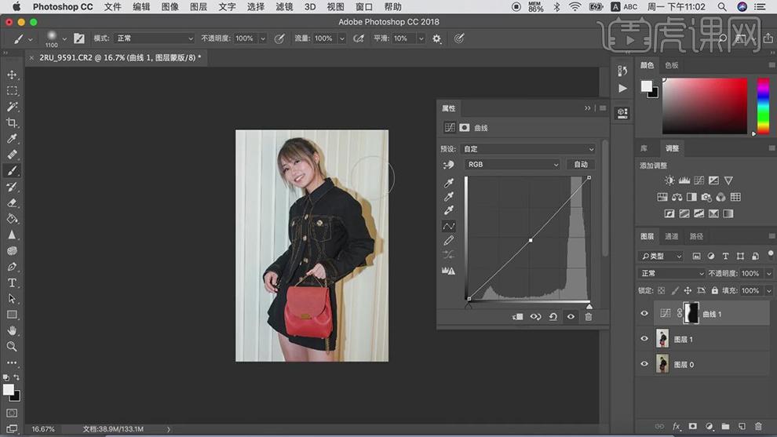
Task: Select the Eyedropper tool in toolbar
Action: (x=12, y=139)
